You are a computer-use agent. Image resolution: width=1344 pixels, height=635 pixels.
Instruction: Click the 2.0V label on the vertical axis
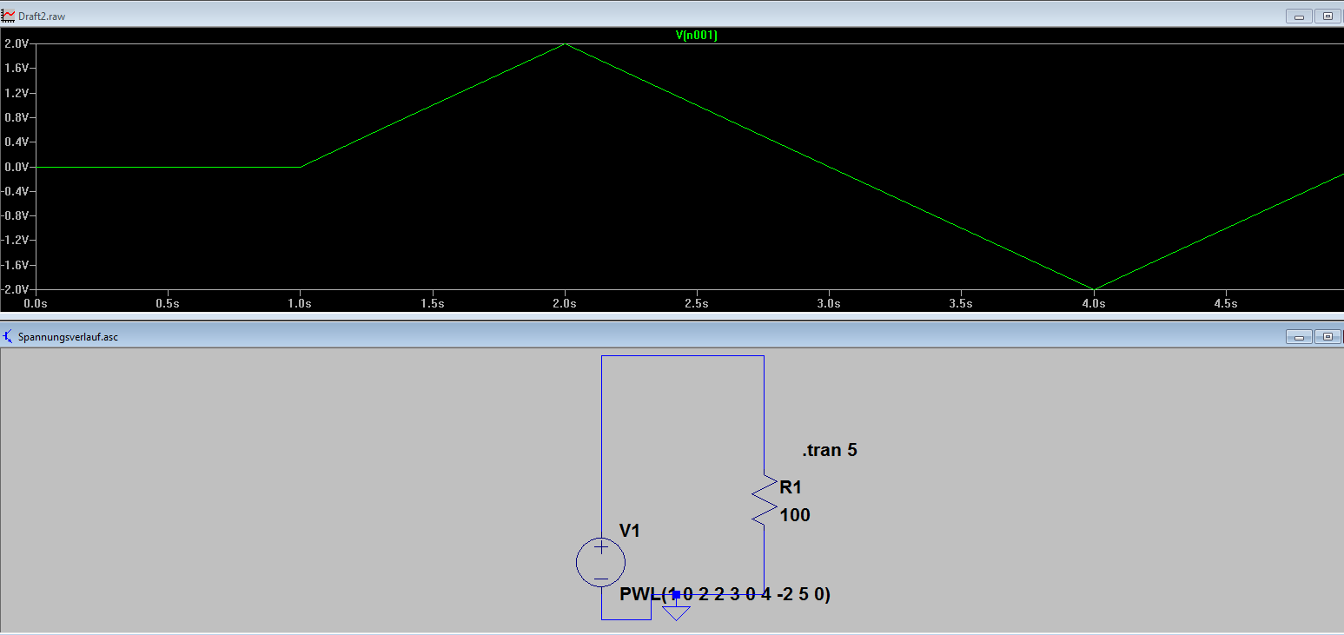17,43
